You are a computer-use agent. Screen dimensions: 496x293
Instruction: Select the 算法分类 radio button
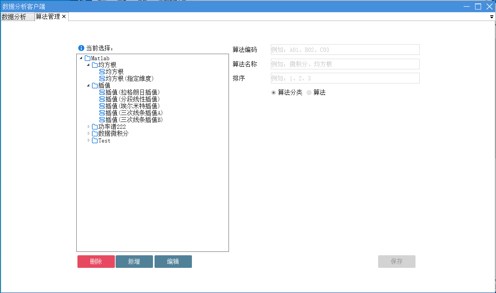273,93
